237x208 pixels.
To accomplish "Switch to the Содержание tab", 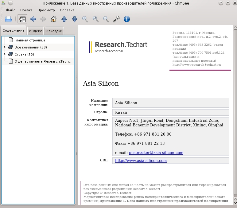I will [14, 30].
